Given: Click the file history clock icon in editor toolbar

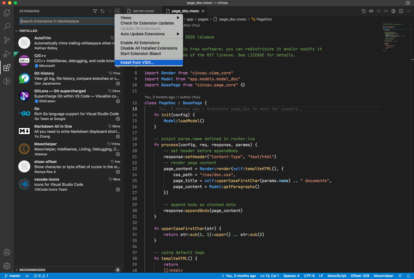Looking at the screenshot, I should point(364,11).
